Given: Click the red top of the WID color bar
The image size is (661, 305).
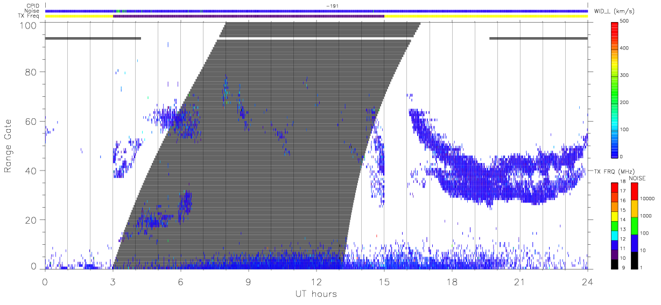Looking at the screenshot, I should 615,28.
